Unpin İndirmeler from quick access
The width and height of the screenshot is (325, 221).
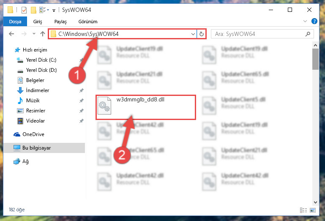pos(82,90)
